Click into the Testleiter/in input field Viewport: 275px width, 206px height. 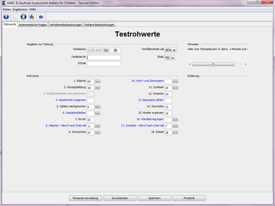tap(104, 57)
